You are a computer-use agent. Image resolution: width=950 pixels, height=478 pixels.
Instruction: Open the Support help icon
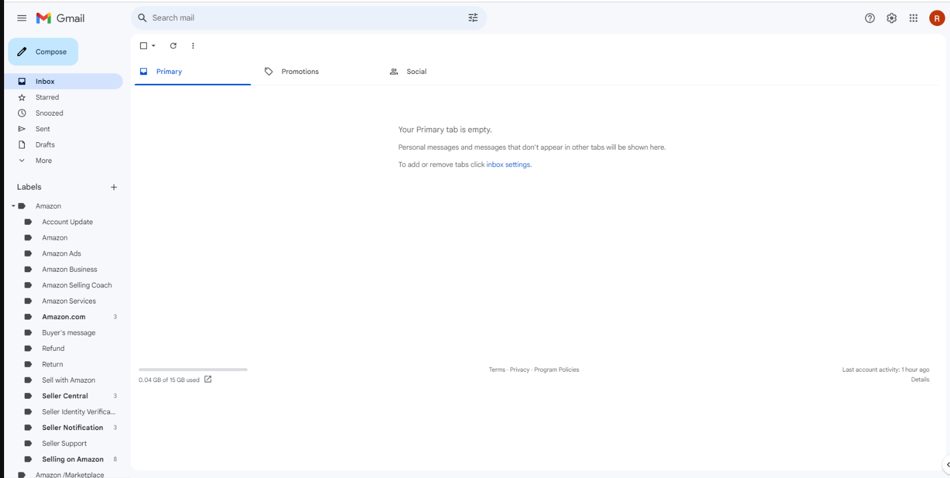(870, 18)
